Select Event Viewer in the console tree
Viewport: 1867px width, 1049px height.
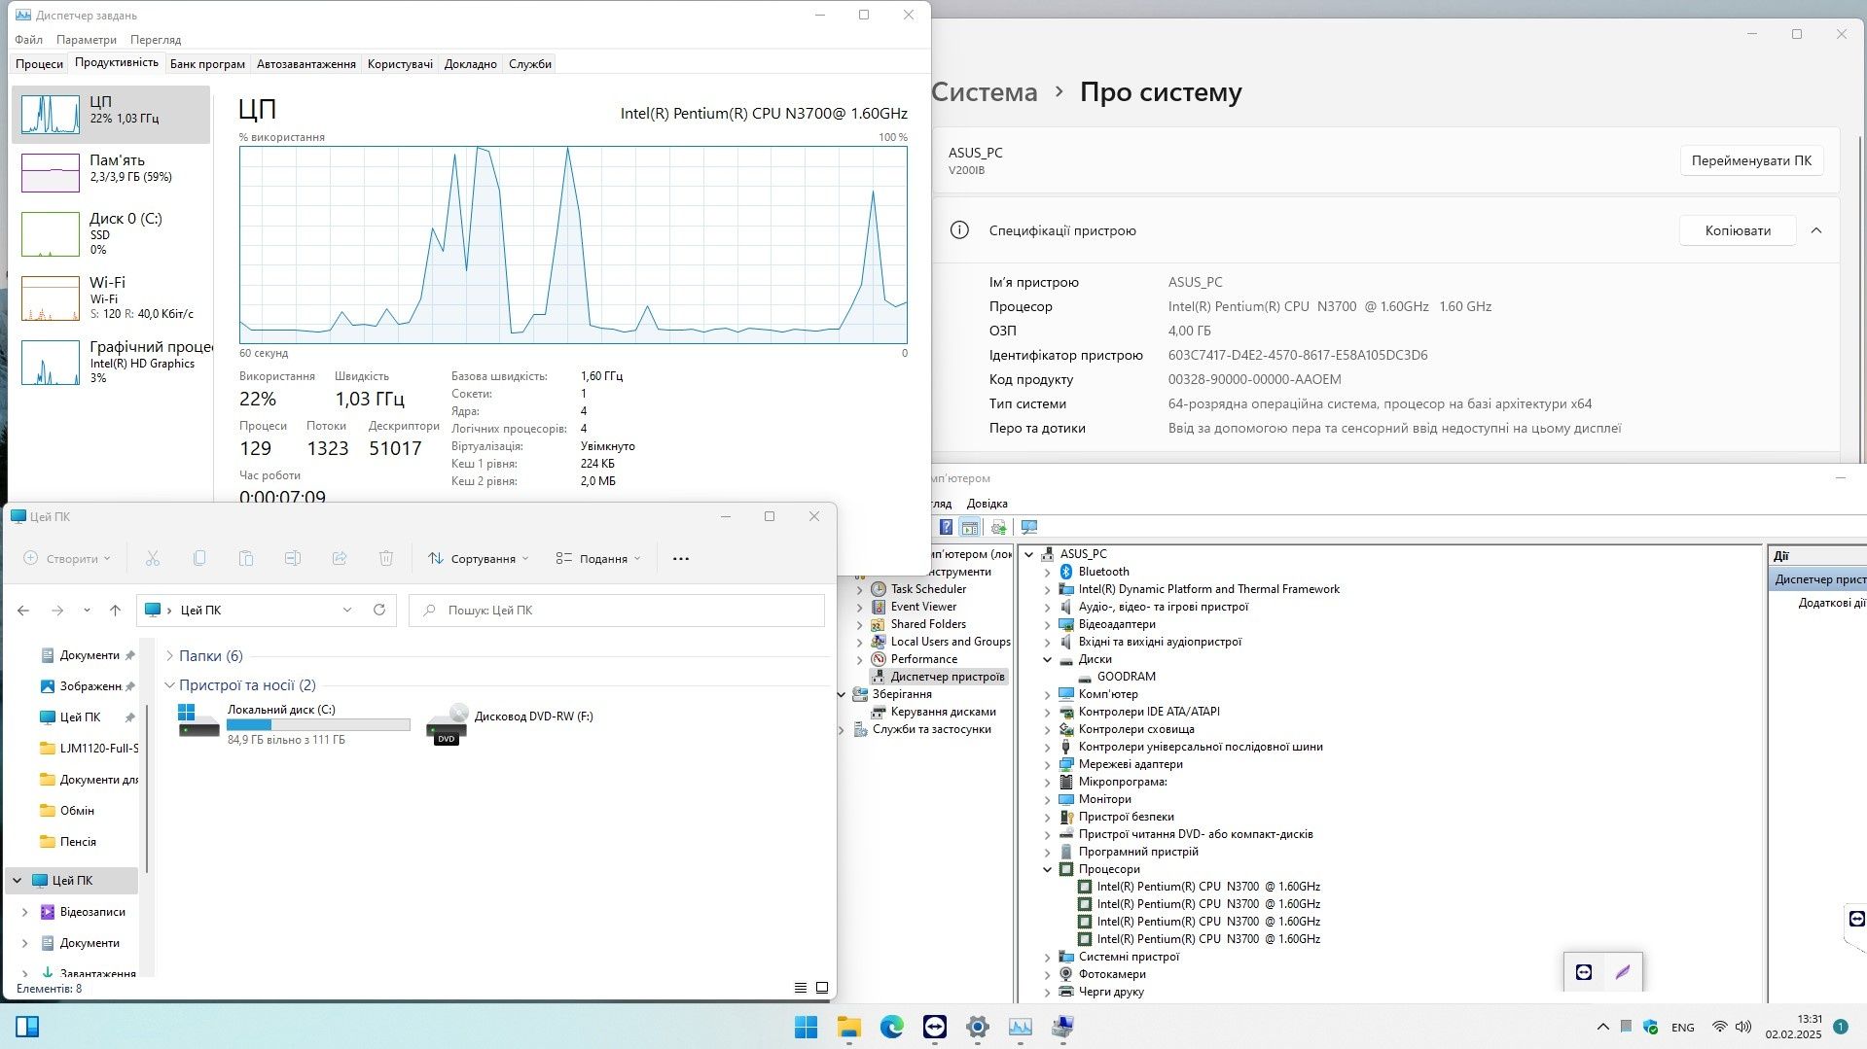(x=923, y=607)
